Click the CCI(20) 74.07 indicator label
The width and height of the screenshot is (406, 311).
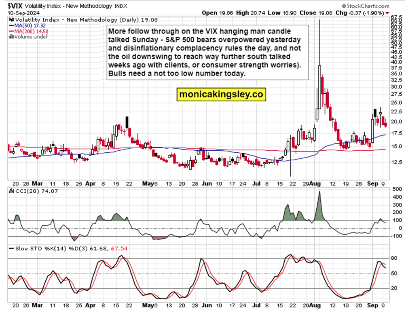pyautogui.click(x=36, y=191)
